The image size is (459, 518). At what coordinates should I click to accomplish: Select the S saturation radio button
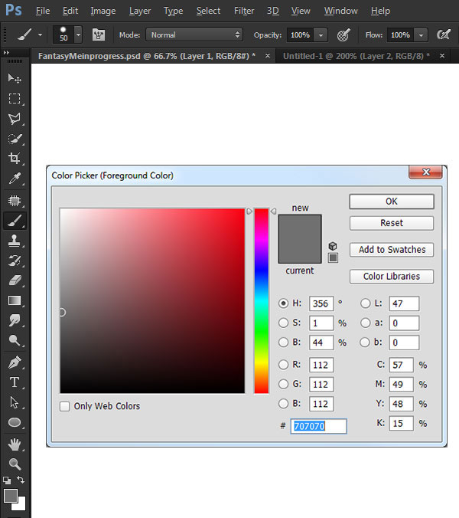tap(283, 323)
